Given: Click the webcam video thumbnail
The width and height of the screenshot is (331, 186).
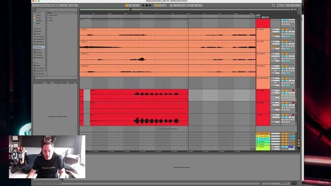Looking at the screenshot, I should pos(47,157).
